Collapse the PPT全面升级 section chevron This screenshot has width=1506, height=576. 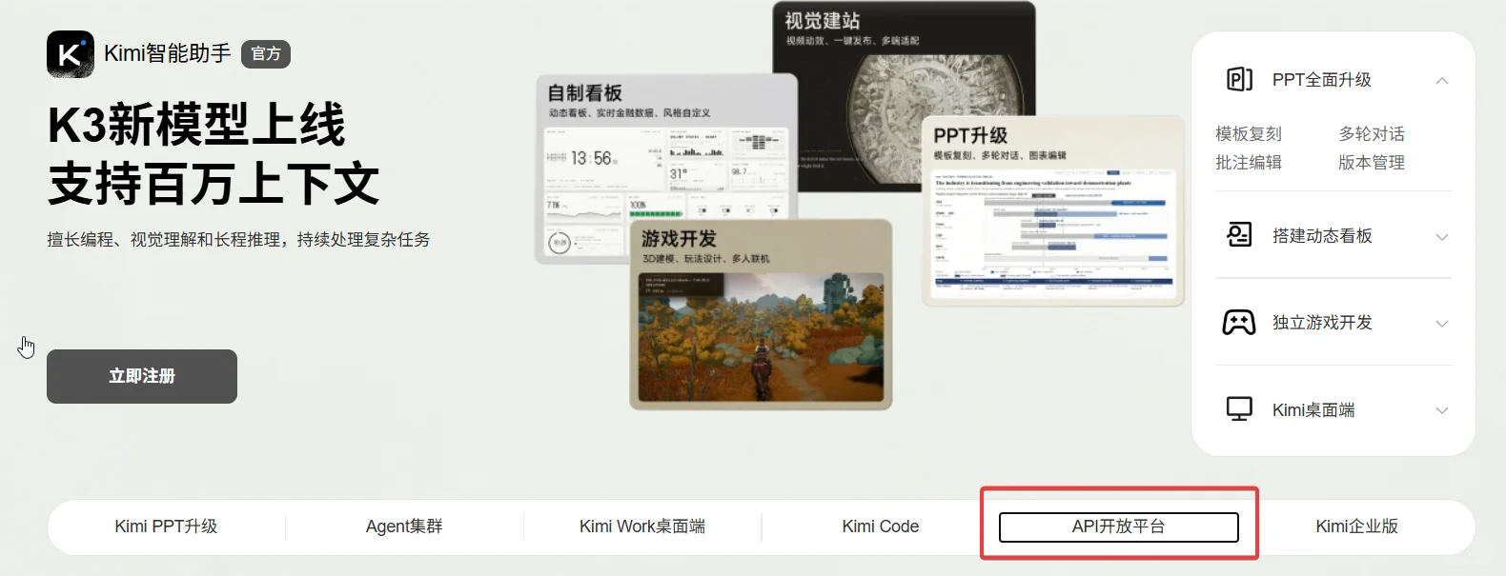pos(1442,81)
